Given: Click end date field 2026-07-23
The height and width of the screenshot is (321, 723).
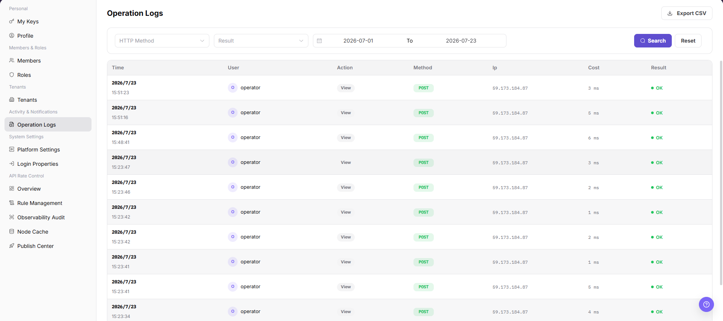Looking at the screenshot, I should tap(461, 41).
